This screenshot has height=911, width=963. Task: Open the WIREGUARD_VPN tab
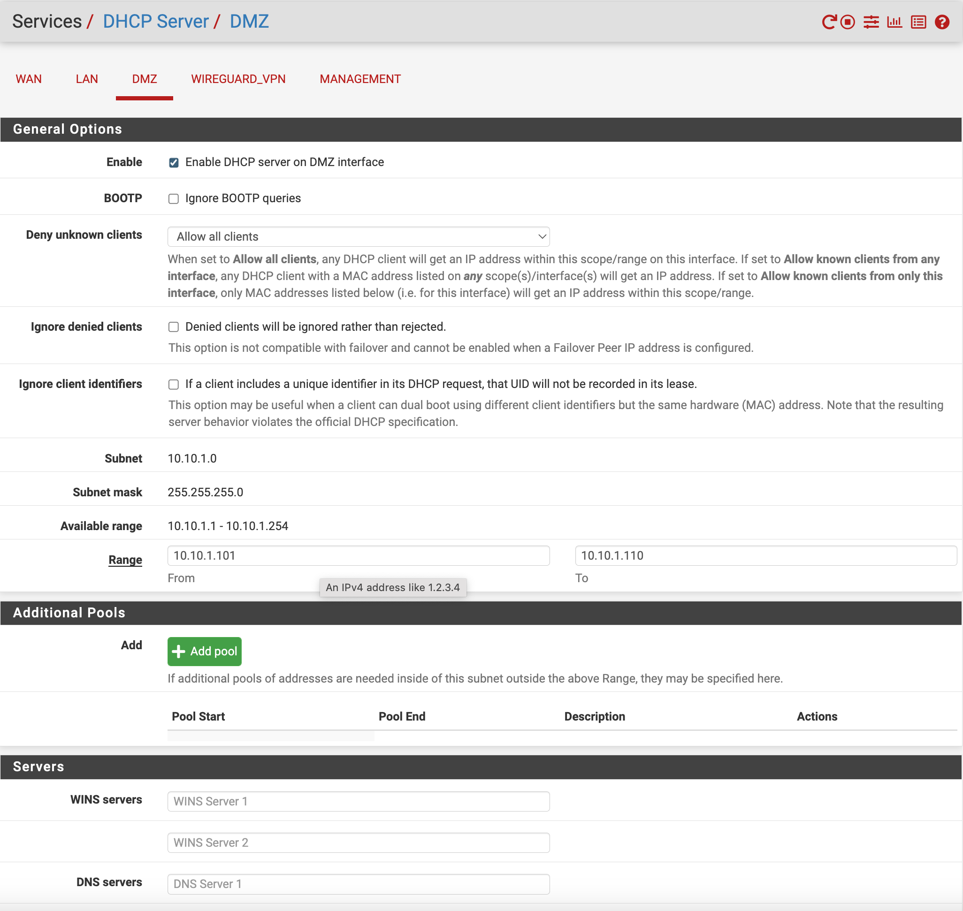(238, 79)
